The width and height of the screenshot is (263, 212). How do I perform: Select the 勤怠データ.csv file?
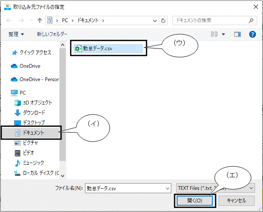pos(108,49)
